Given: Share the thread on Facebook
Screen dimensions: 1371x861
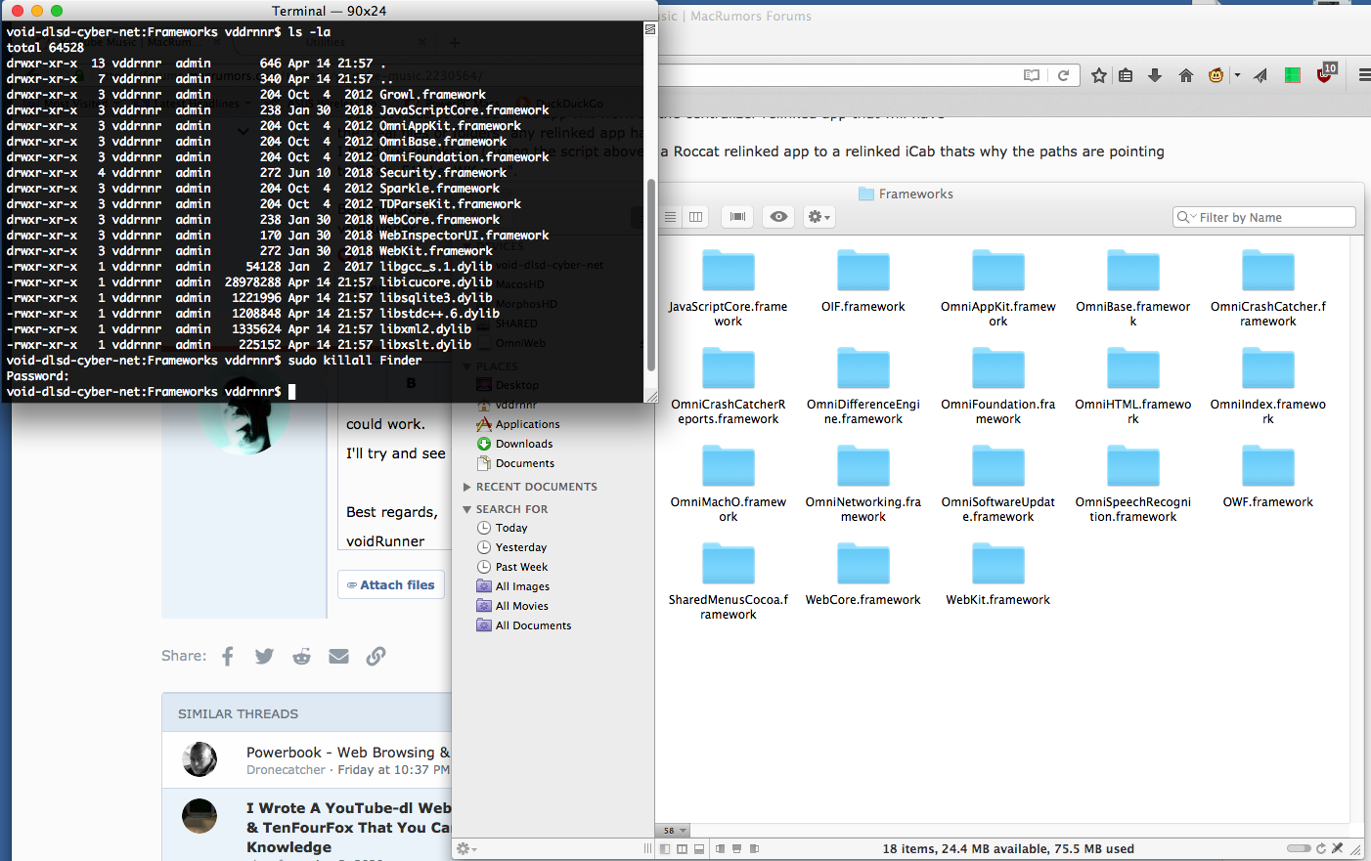Looking at the screenshot, I should [228, 656].
